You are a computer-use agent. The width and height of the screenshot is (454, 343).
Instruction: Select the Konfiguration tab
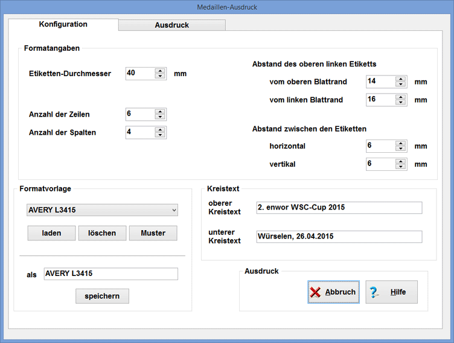click(x=63, y=25)
